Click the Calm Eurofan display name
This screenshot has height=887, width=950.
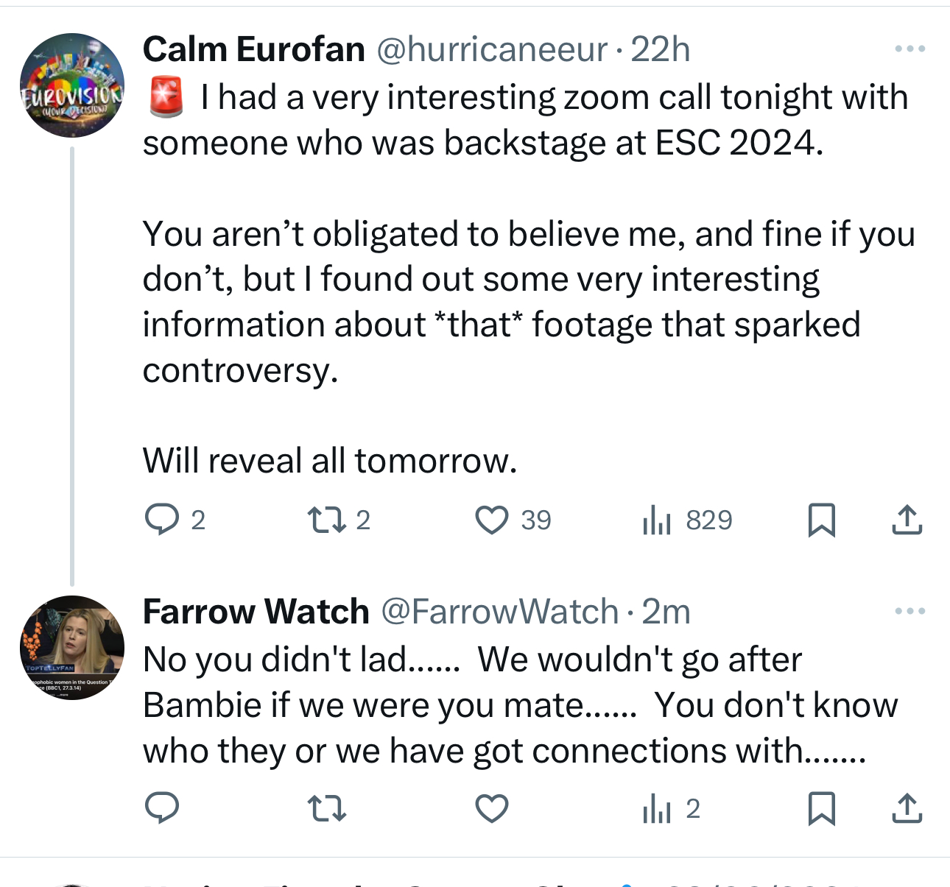pos(253,49)
